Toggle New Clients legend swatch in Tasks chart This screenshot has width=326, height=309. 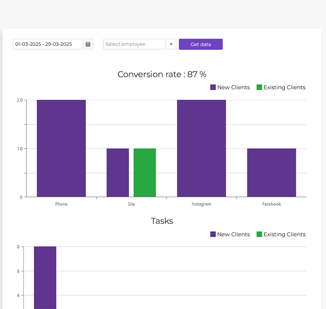(213, 234)
